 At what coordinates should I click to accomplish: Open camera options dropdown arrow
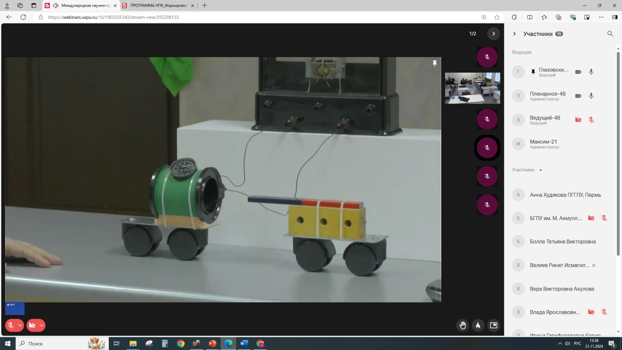click(x=41, y=325)
